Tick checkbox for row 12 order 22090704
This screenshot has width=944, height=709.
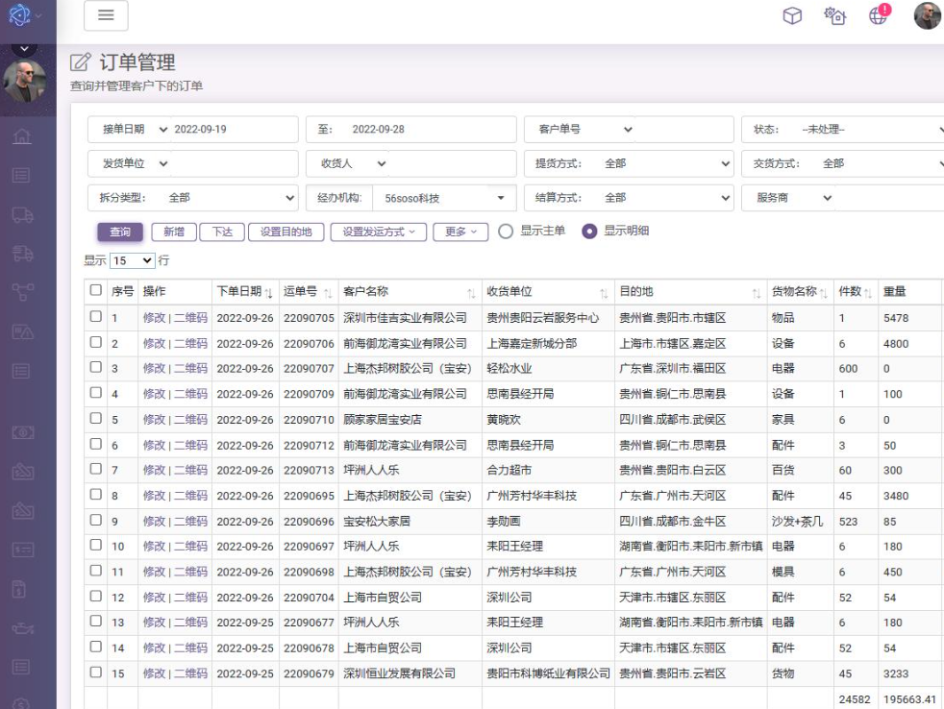(x=96, y=596)
